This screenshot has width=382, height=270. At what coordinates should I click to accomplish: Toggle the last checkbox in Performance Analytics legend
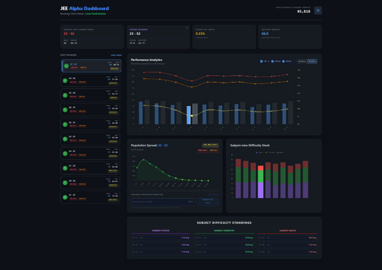pos(284,61)
